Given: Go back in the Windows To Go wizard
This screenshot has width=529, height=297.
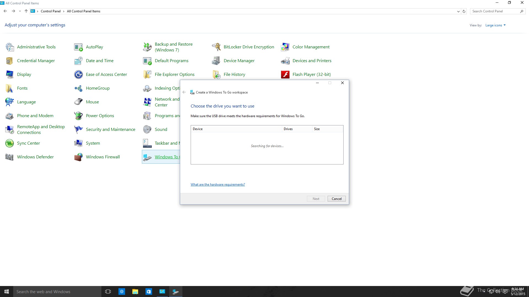Looking at the screenshot, I should 184,92.
